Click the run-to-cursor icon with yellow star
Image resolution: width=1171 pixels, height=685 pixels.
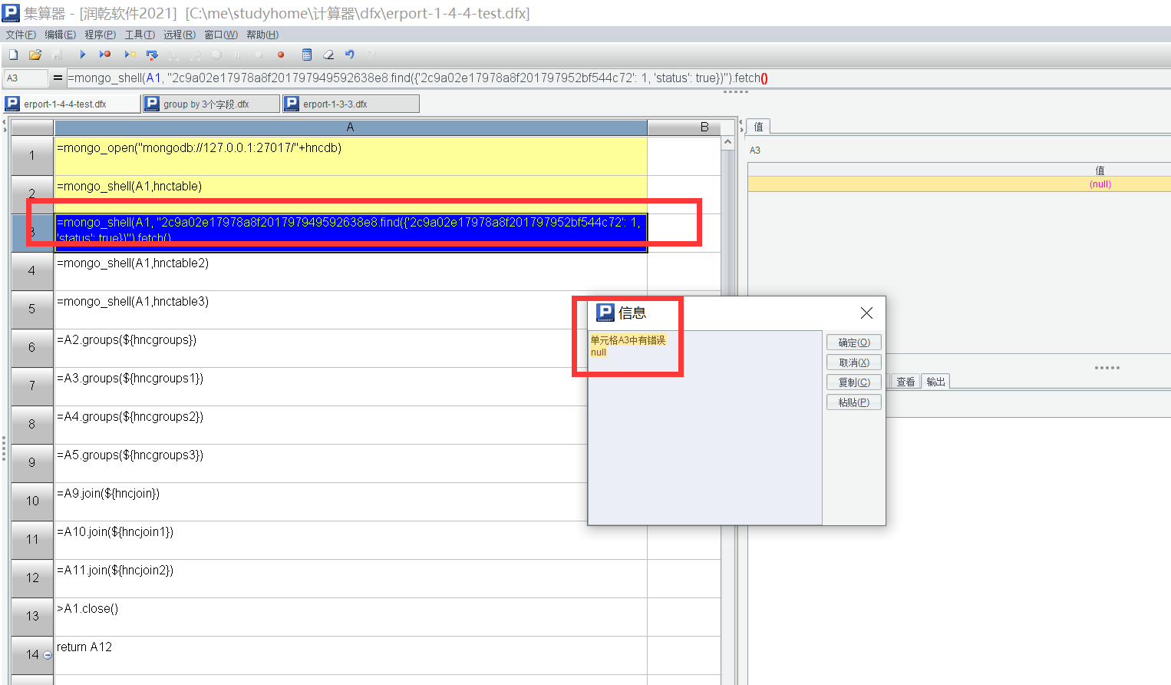pyautogui.click(x=130, y=55)
